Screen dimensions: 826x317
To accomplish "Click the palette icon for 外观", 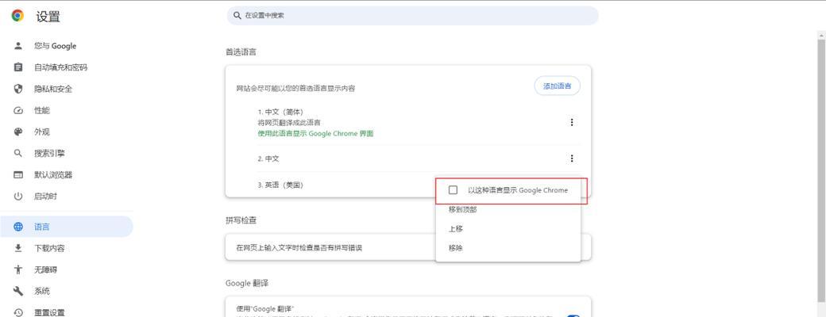I will [x=18, y=132].
